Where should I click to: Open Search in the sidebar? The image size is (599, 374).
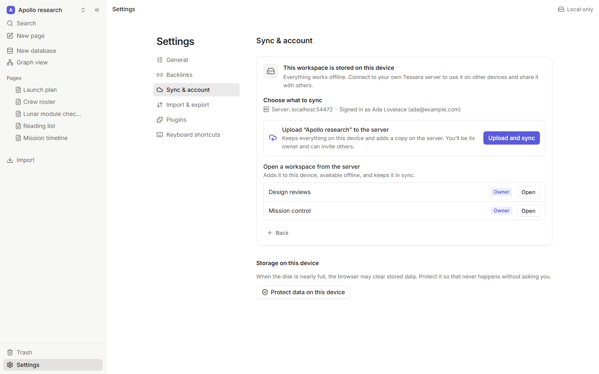53,23
